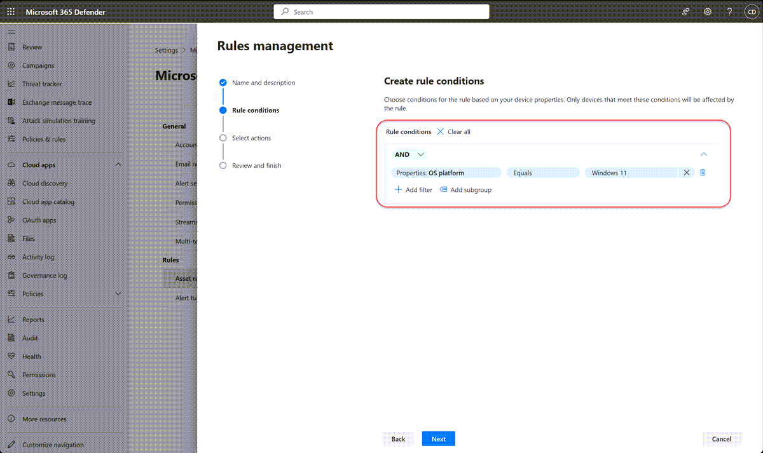This screenshot has width=763, height=453.
Task: Click the feedback link icon in top bar
Action: tap(685, 11)
